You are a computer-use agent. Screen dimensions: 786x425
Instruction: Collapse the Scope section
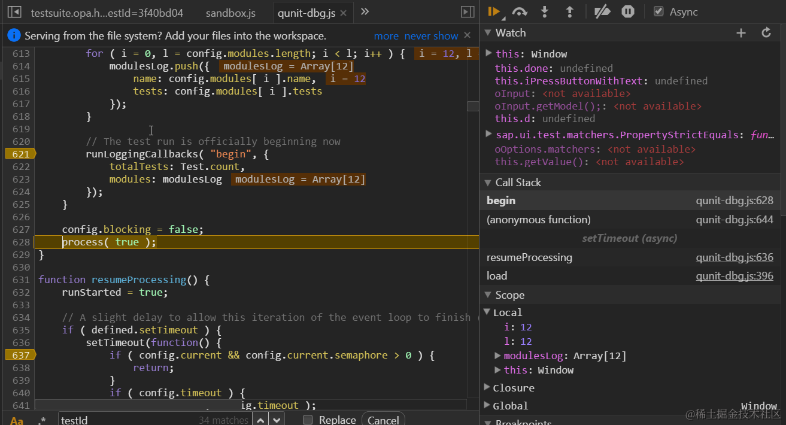488,295
